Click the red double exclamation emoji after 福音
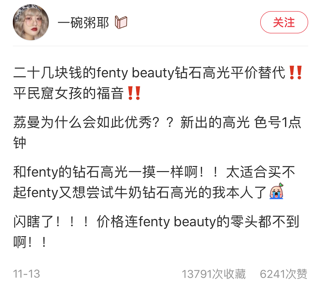321x291 pixels. [x=134, y=93]
